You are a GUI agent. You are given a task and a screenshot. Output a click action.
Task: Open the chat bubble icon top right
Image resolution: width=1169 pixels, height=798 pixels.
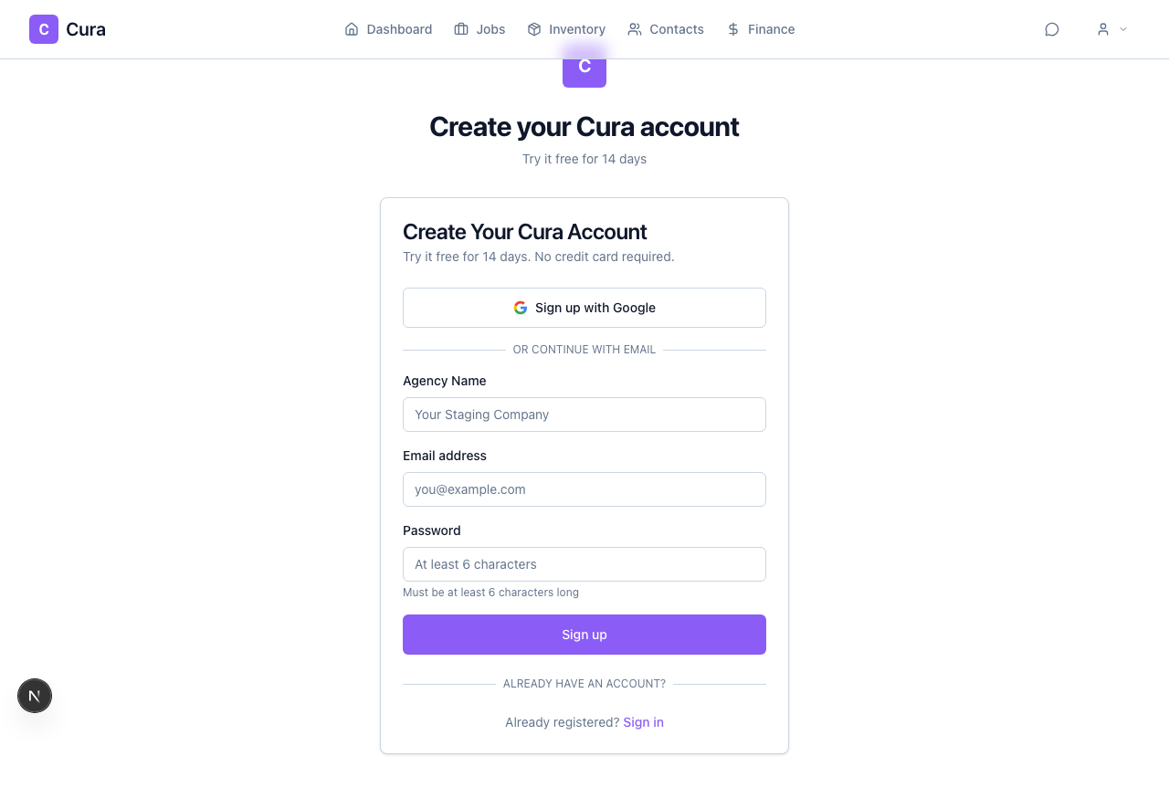[1052, 28]
